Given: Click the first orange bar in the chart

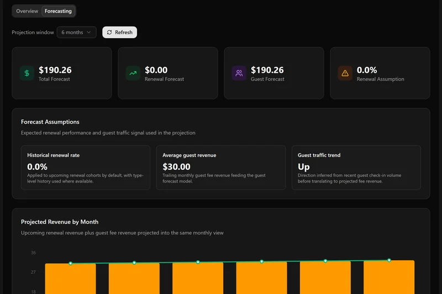Looking at the screenshot, I should [x=71, y=279].
